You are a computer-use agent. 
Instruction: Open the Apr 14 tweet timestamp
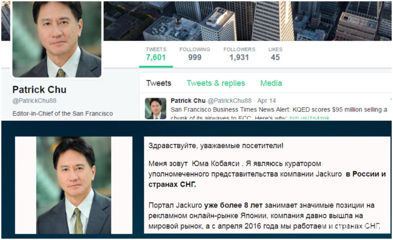tap(266, 101)
